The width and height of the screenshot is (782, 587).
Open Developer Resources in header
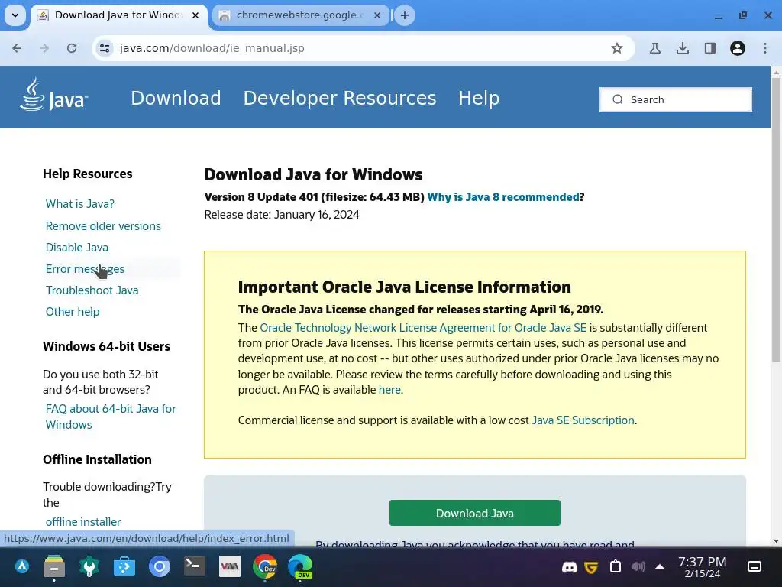coord(340,98)
